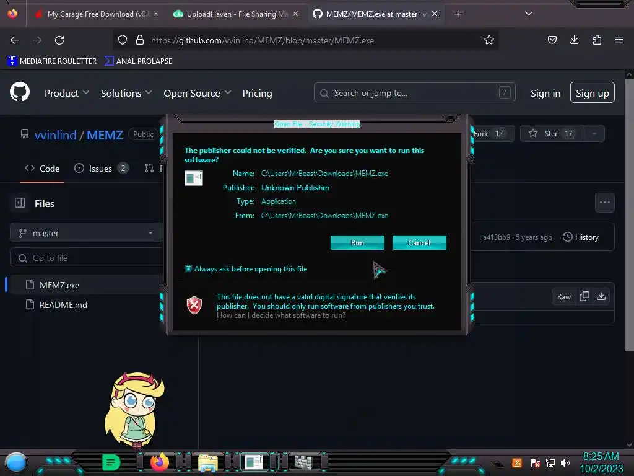The image size is (634, 476).
Task: Open the tracking protection shield icon
Action: (x=123, y=40)
